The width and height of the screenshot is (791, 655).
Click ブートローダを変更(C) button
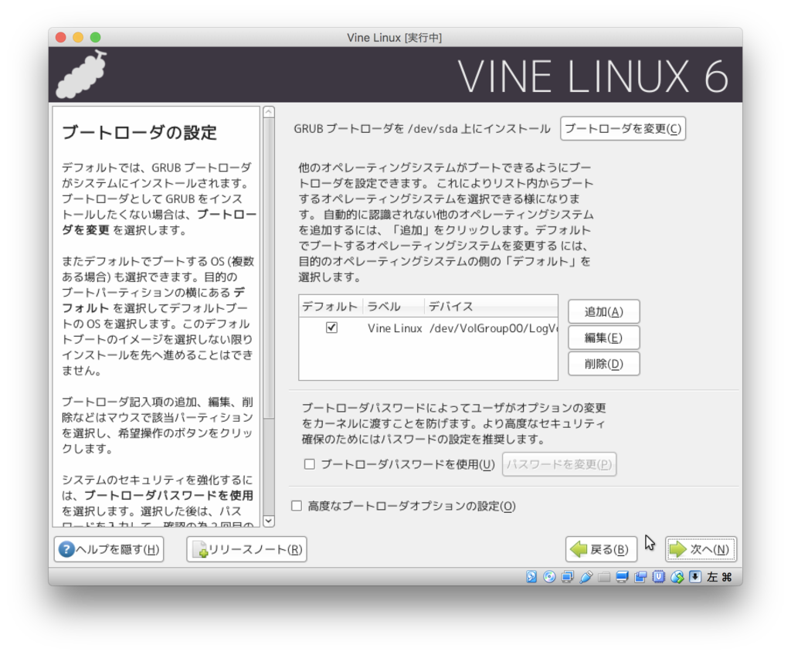[623, 129]
